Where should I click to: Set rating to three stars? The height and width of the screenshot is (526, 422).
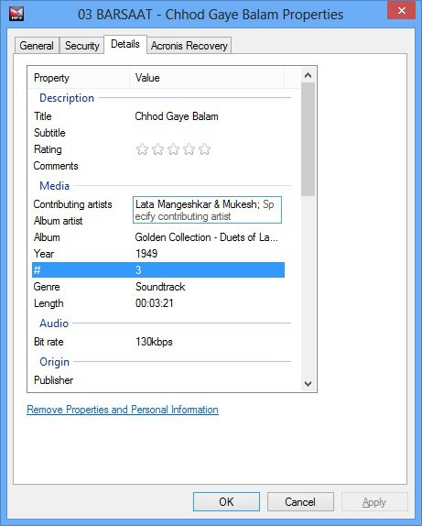[x=173, y=149]
